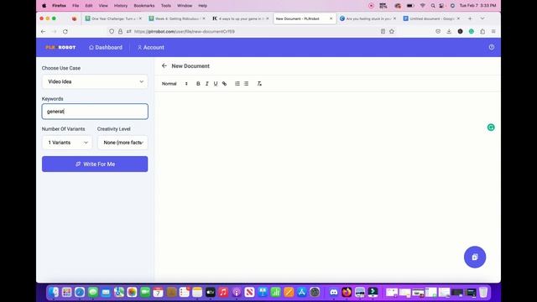Open Trash in the dock
Viewport: 537px width, 302px height.
(483, 292)
